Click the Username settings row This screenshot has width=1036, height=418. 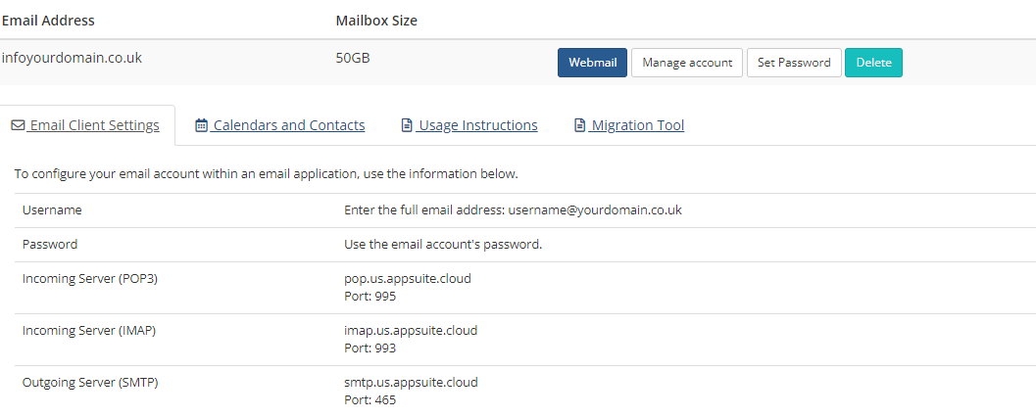click(525, 210)
